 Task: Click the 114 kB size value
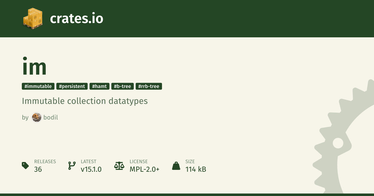[x=196, y=169]
